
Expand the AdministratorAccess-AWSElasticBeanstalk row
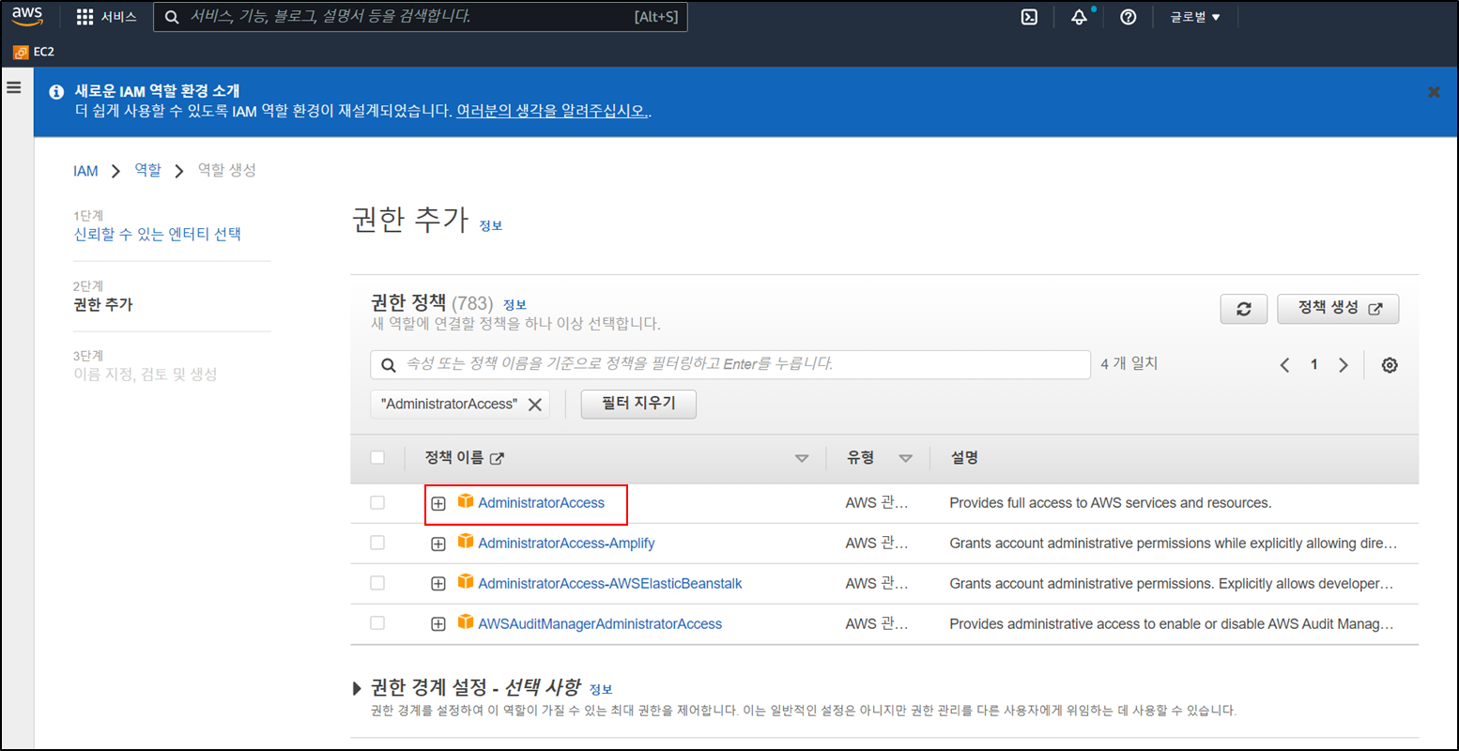click(x=438, y=584)
